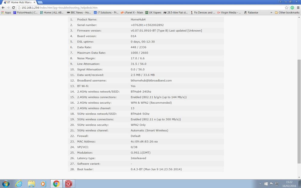Open the PistonHeads bookmark
Viewport: 301px width, 188px height.
pyautogui.click(x=25, y=12)
